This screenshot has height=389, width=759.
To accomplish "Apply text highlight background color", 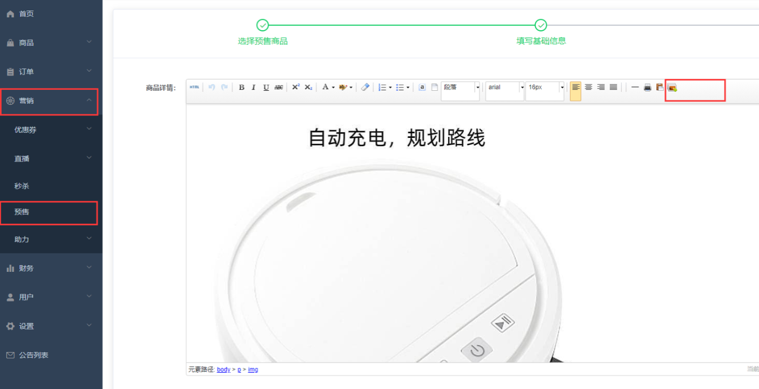I will tap(343, 87).
